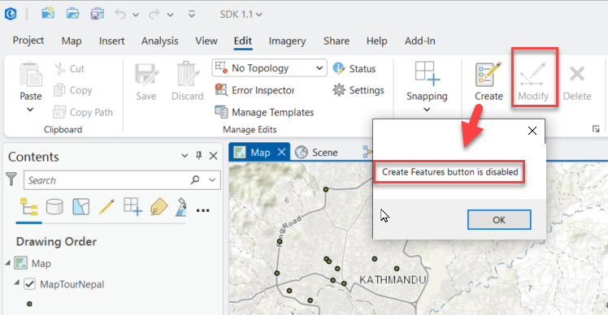Collapse the Map node in Contents
The height and width of the screenshot is (315, 608).
8,263
